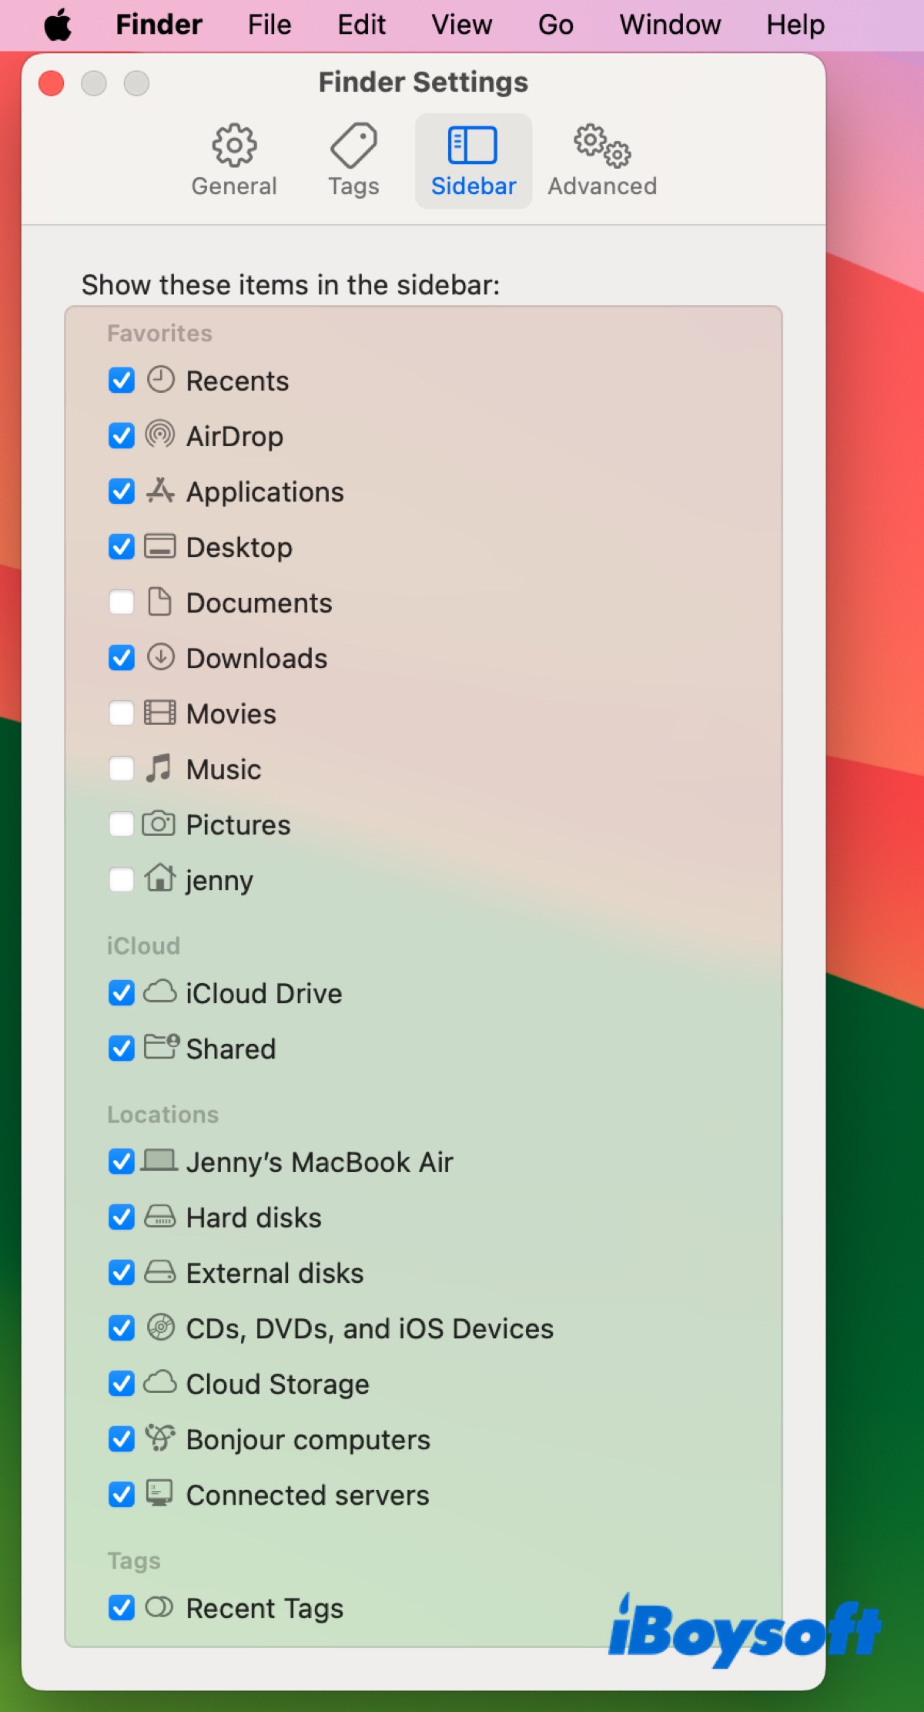Uncheck the Cloud Storage checkbox

click(x=122, y=1383)
